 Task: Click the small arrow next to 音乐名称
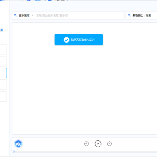point(32,15)
